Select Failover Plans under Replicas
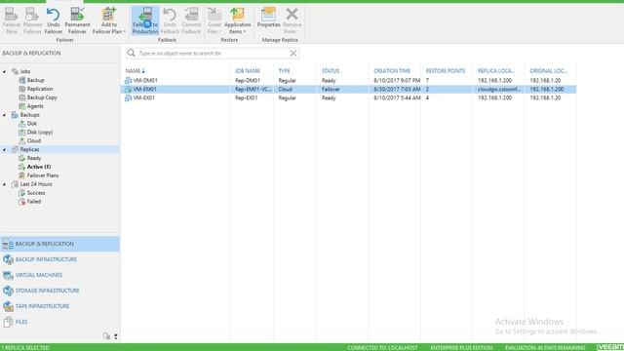The image size is (624, 351). (43, 175)
